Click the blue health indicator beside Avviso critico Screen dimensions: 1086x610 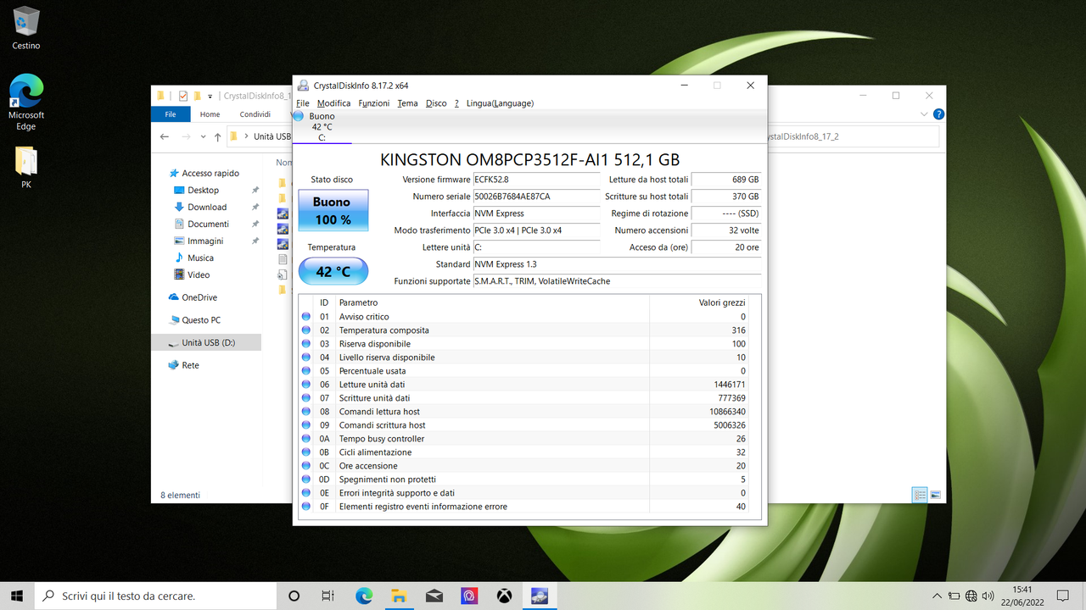pos(306,317)
